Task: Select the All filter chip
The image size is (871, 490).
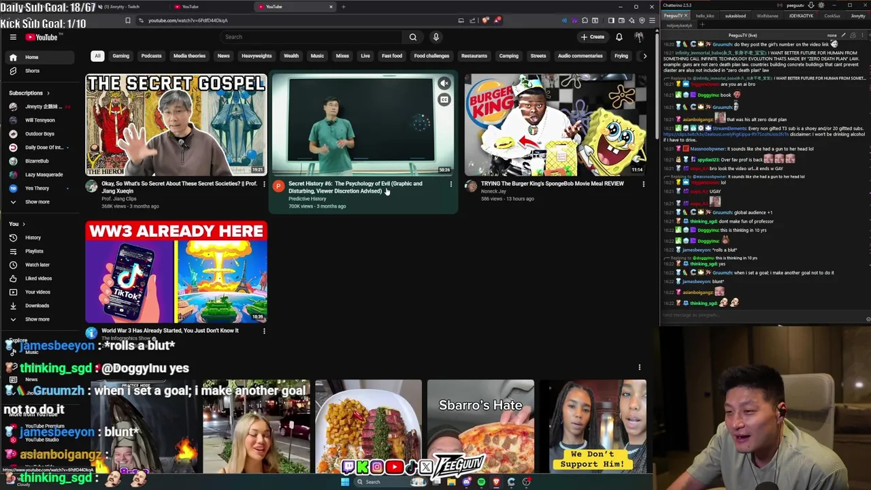Action: (97, 56)
